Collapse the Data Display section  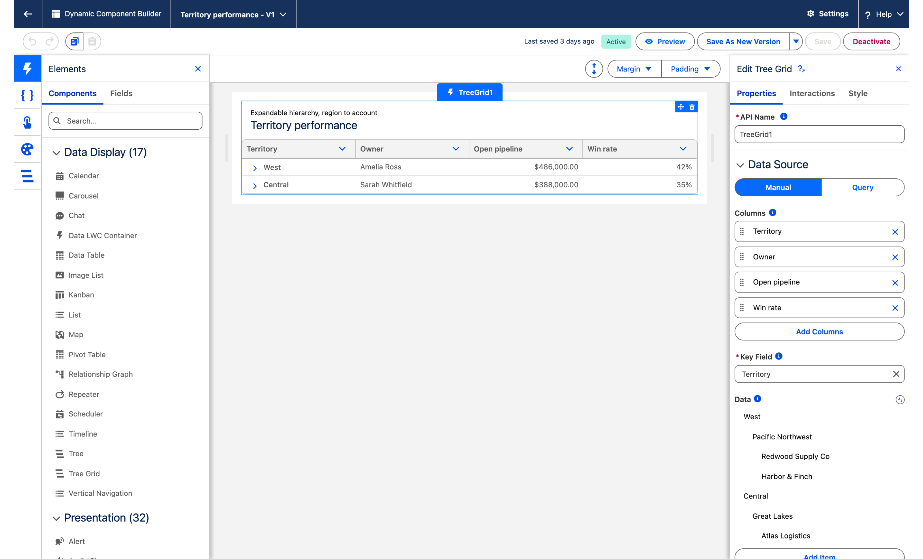click(x=56, y=153)
